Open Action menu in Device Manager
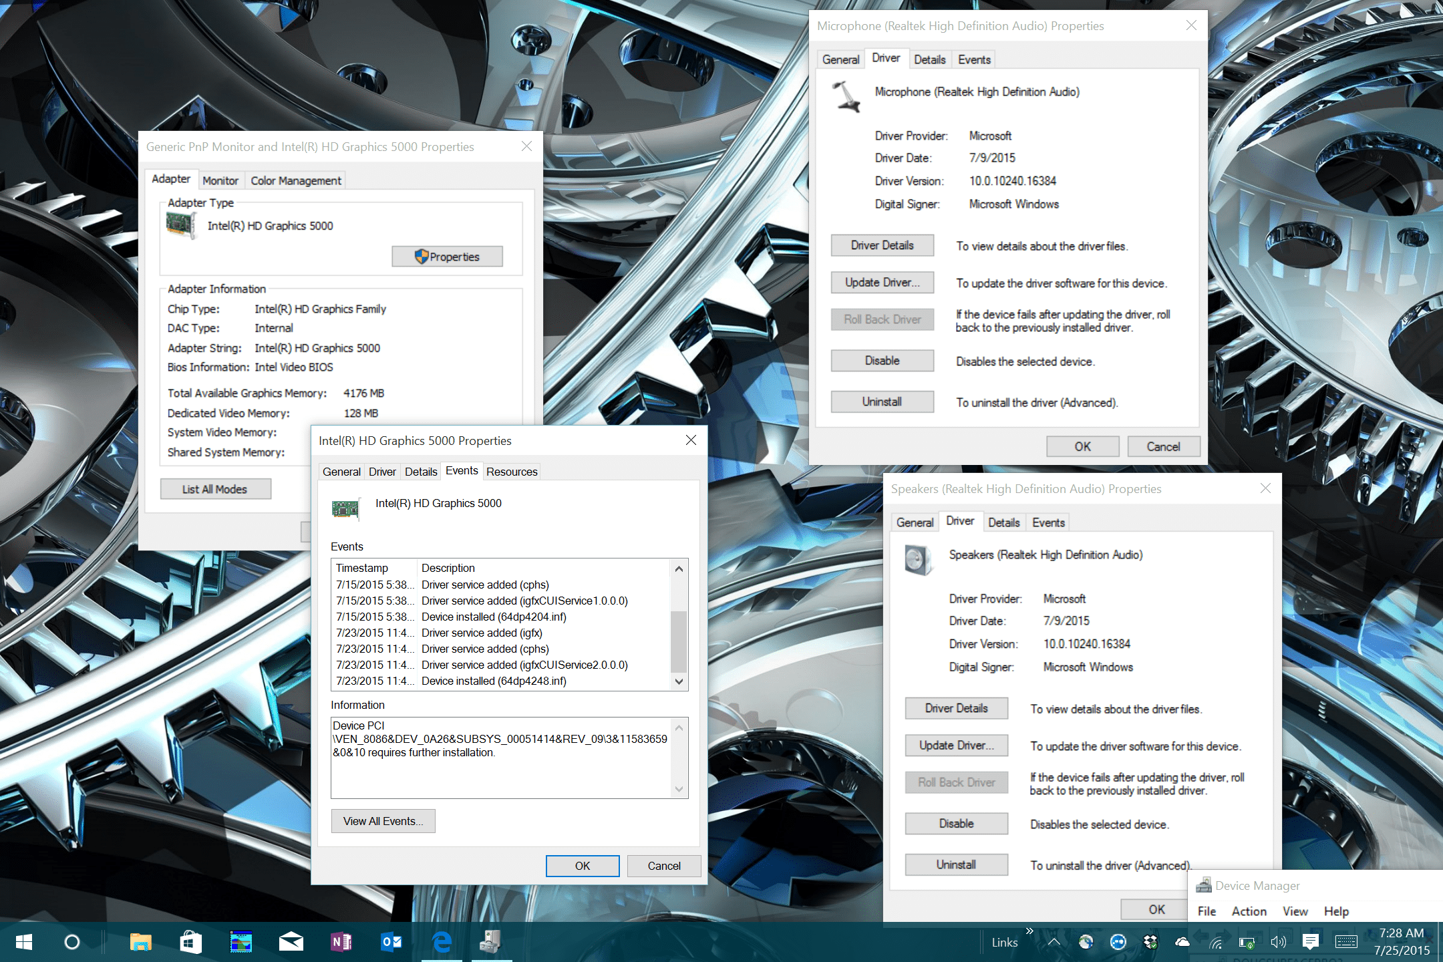 pyautogui.click(x=1249, y=911)
